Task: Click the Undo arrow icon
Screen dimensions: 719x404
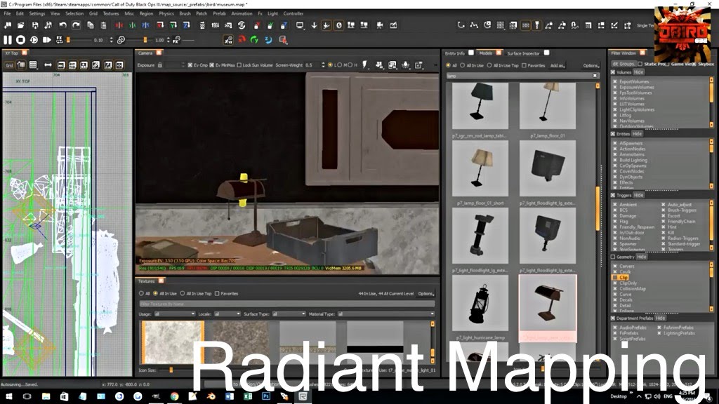Action: click(62, 26)
